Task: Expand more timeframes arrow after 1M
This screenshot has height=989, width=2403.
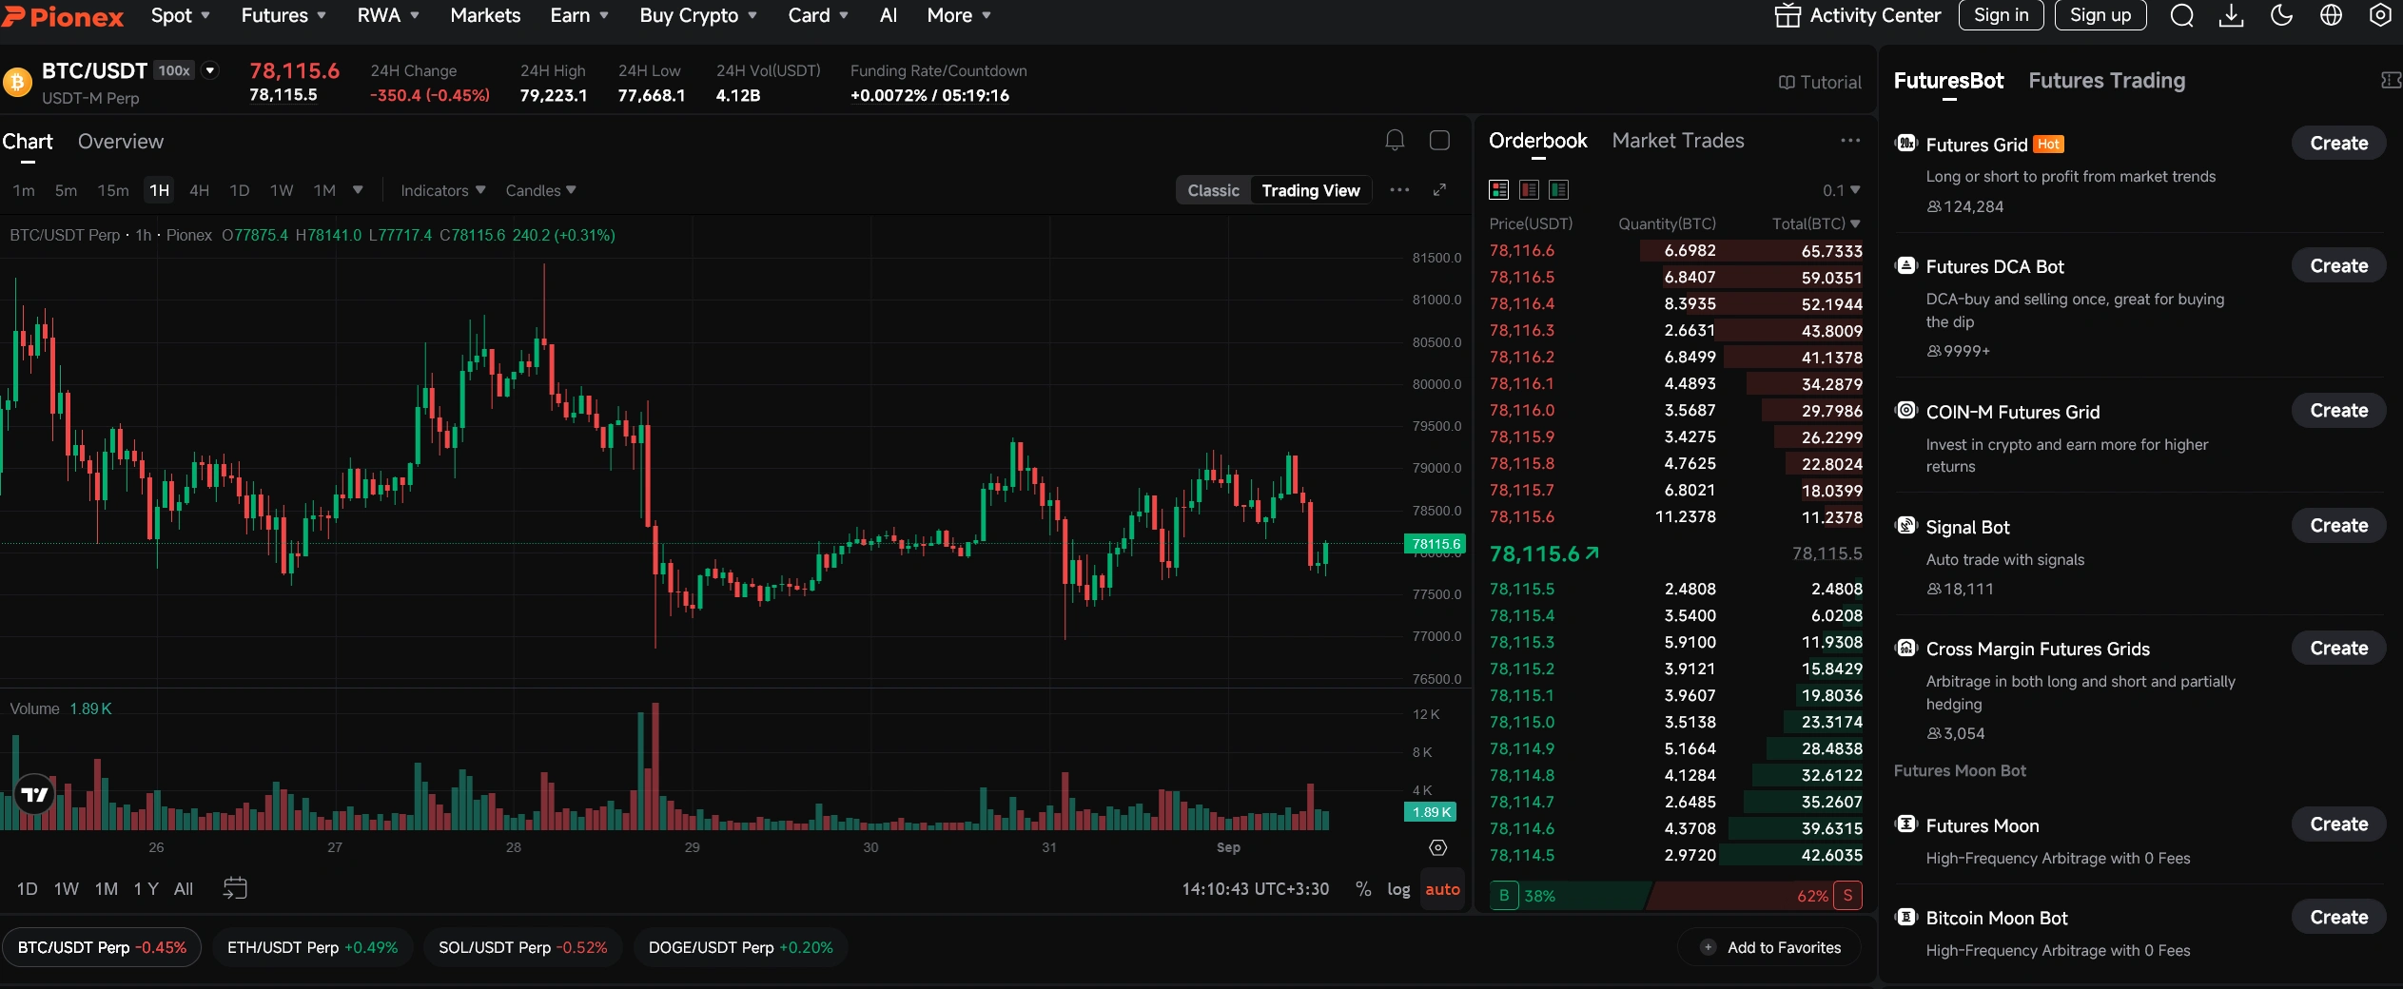Action: click(x=358, y=190)
